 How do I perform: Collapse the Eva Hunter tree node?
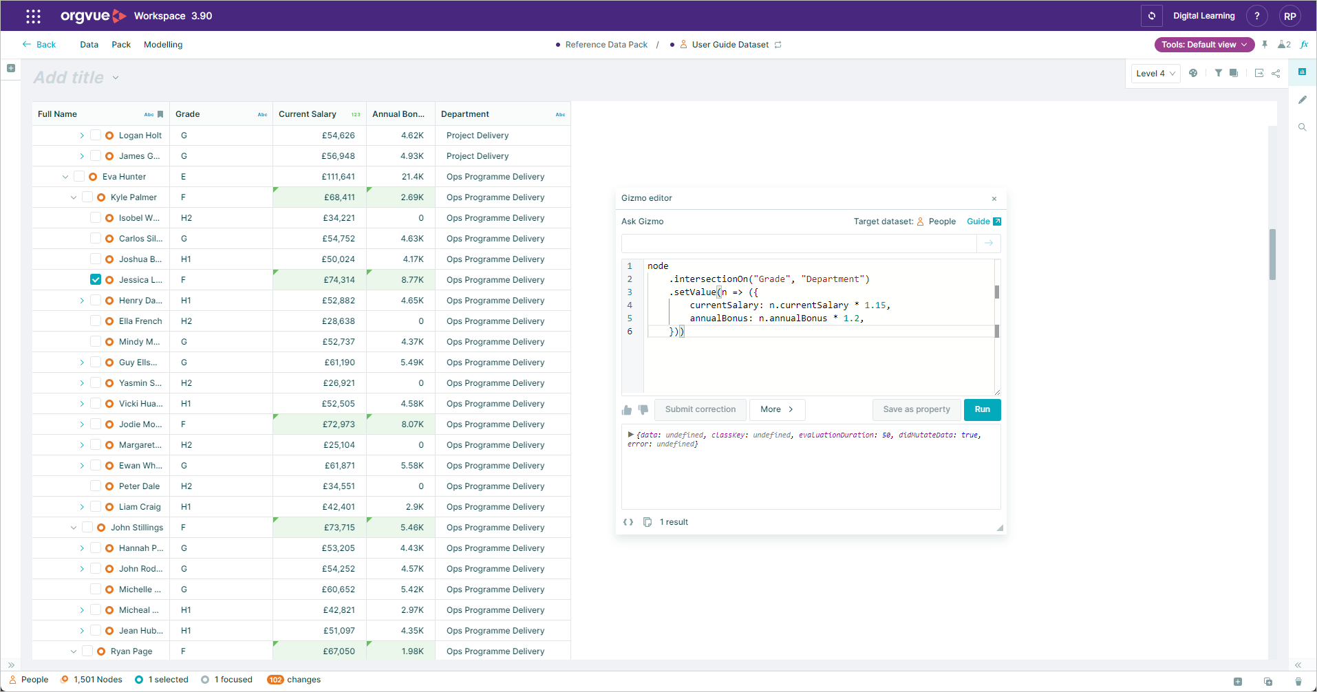65,177
